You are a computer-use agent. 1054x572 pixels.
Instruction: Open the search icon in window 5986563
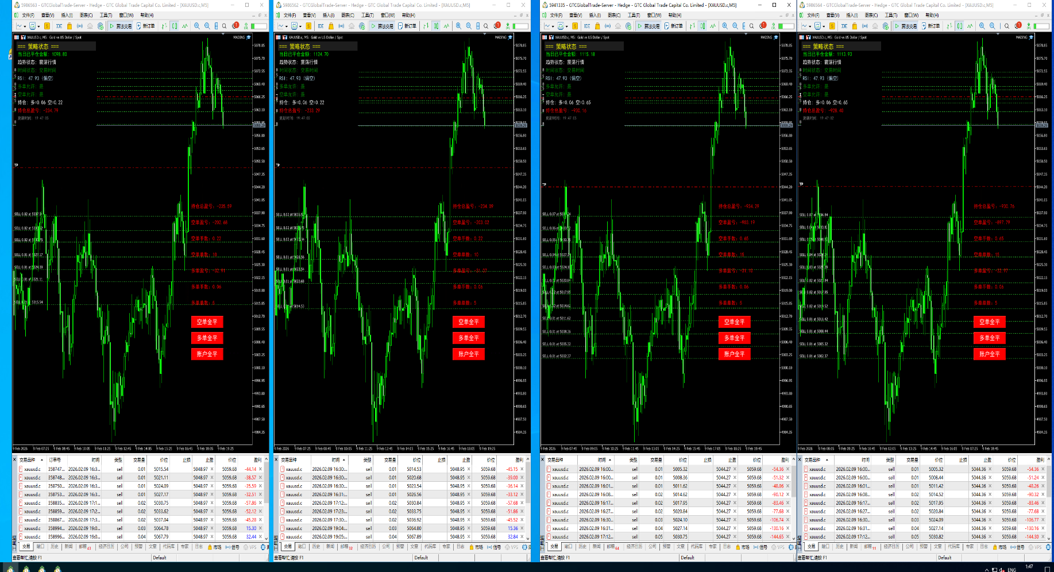point(225,26)
